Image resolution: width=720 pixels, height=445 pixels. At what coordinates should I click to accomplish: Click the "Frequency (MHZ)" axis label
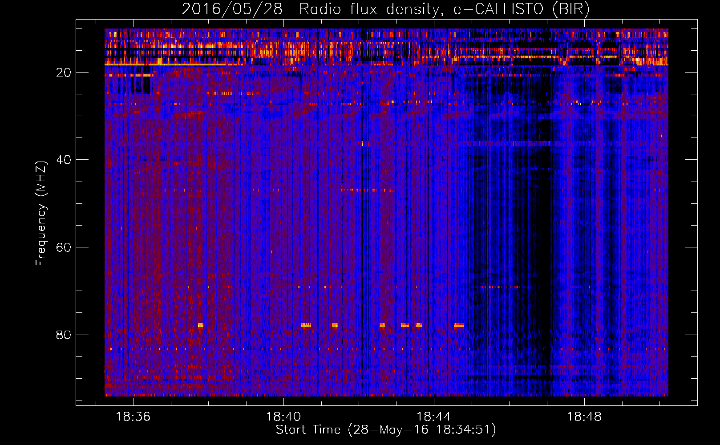(41, 214)
